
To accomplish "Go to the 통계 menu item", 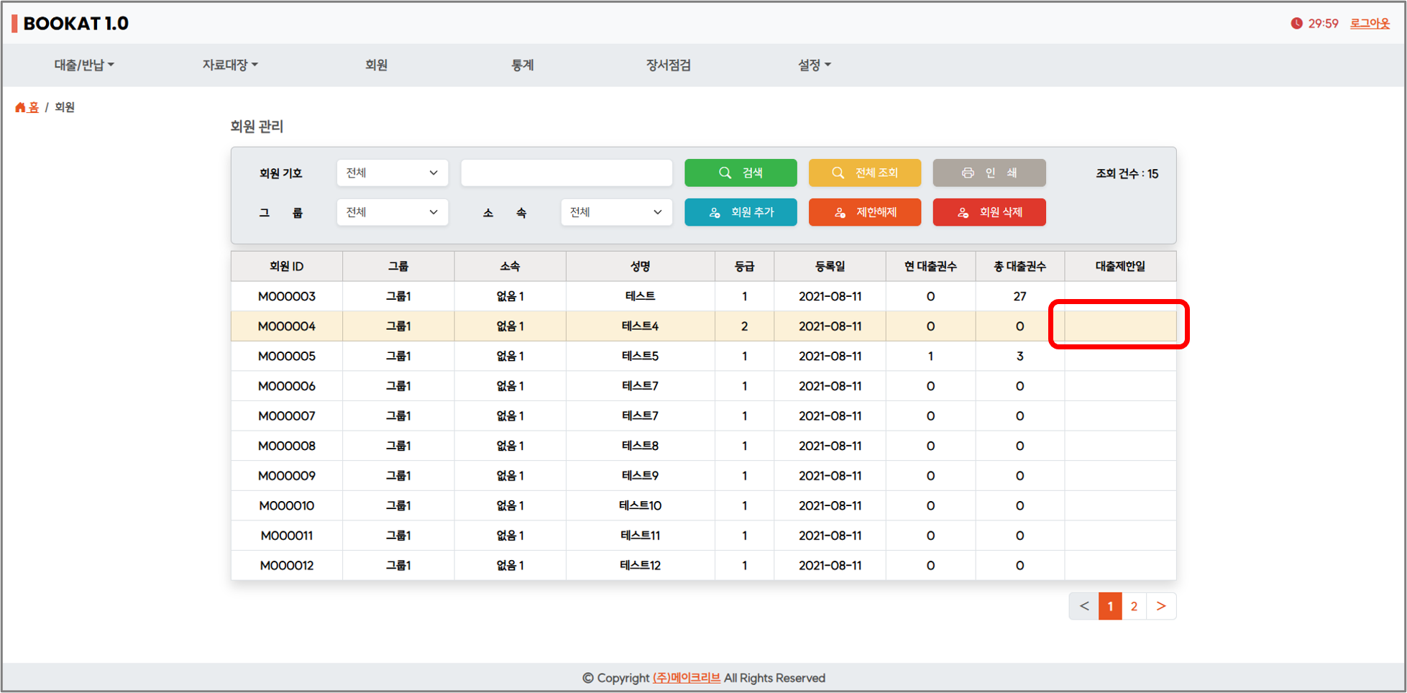I will point(522,65).
